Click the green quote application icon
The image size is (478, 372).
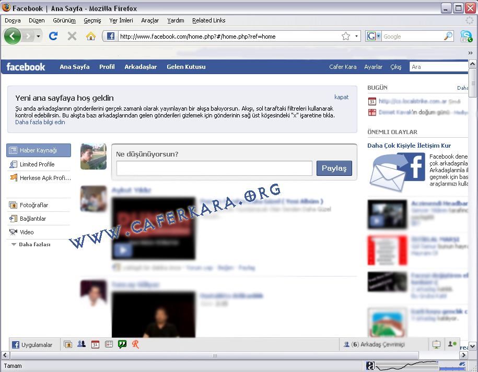tap(122, 344)
